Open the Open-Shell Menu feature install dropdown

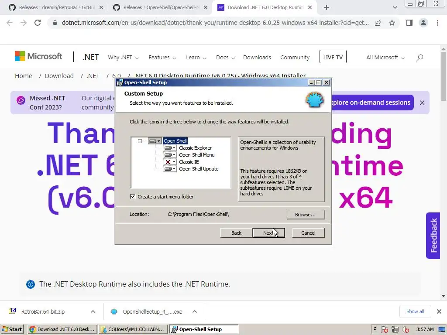point(170,155)
